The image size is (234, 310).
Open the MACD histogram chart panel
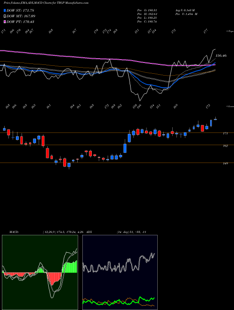[x=40, y=272]
